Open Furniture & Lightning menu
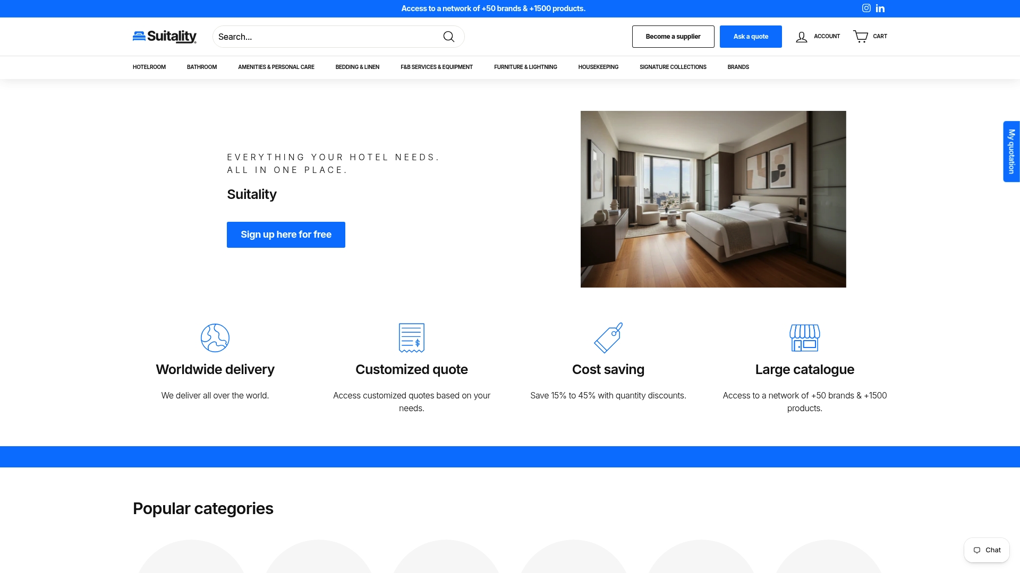 525,67
